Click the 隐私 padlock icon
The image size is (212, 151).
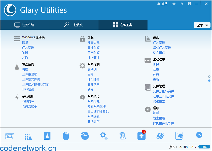coord(82,39)
